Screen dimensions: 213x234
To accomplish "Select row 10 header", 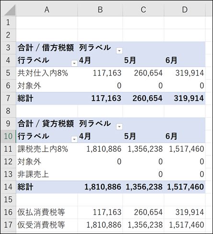I will tap(8, 136).
